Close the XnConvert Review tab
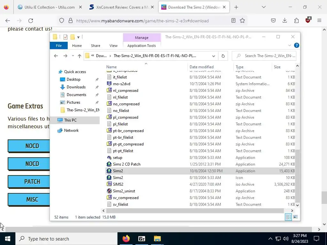 152,7
